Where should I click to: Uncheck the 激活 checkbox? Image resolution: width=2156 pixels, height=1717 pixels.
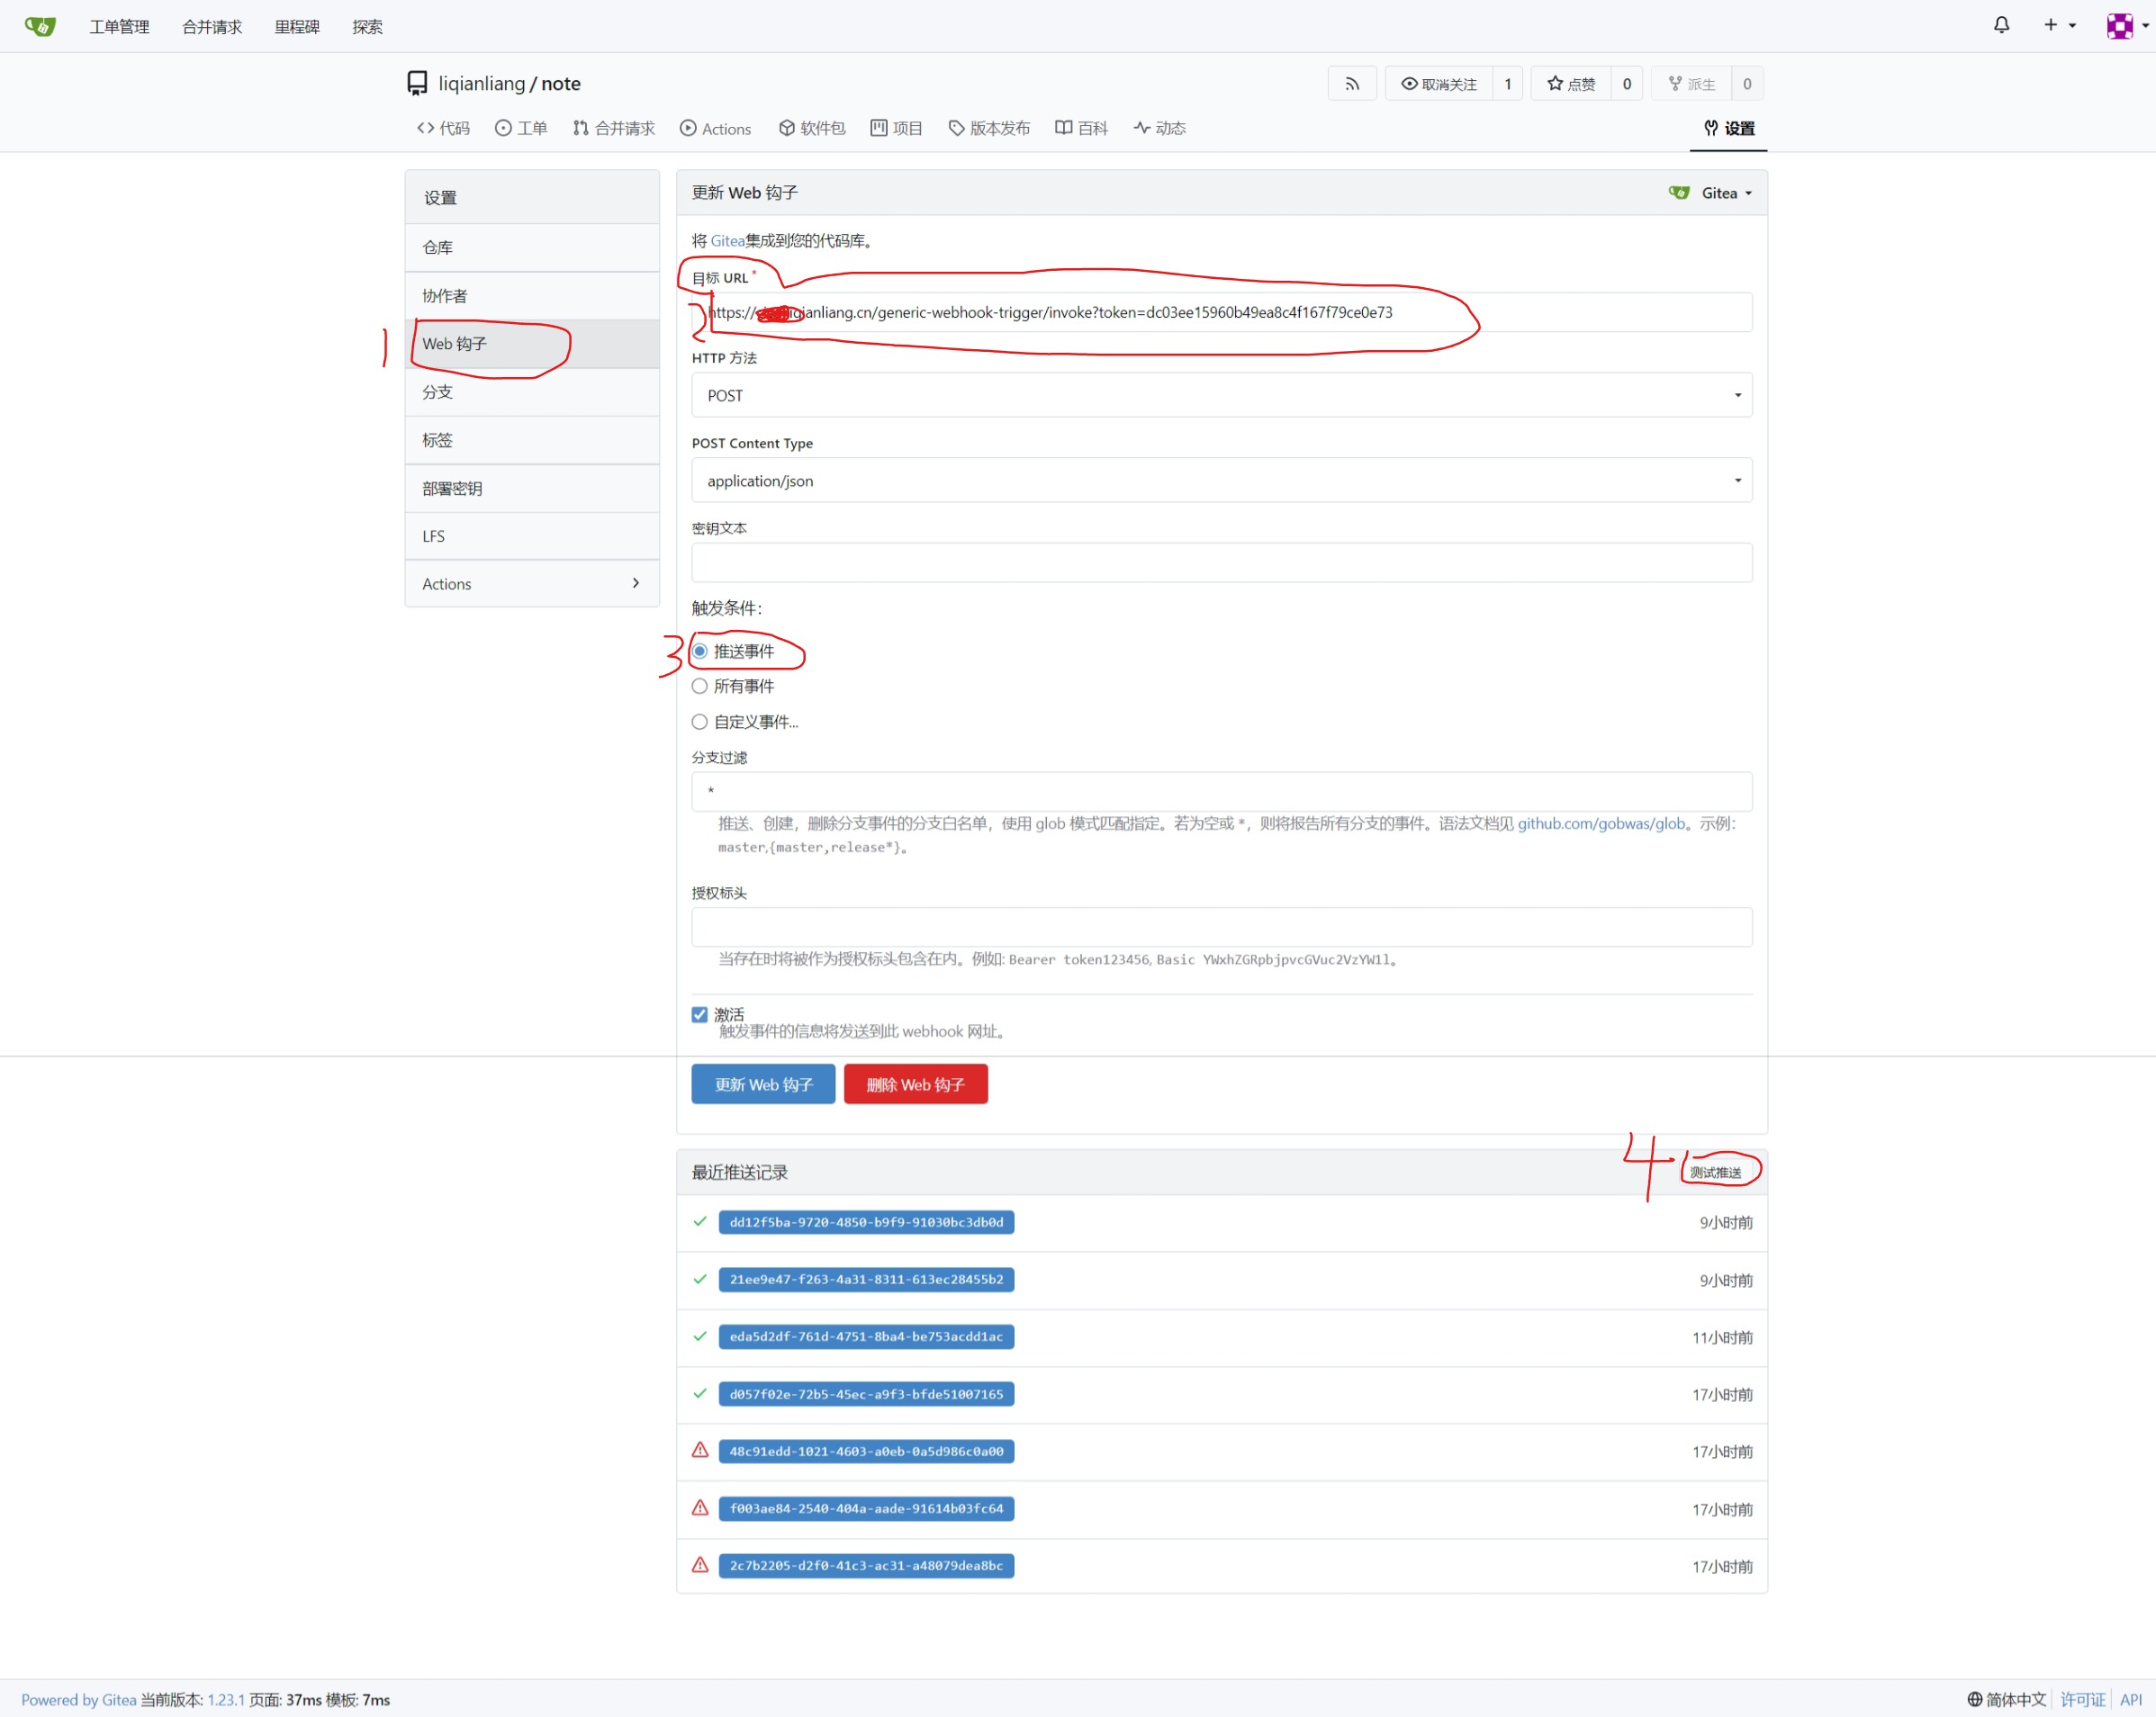point(700,1014)
